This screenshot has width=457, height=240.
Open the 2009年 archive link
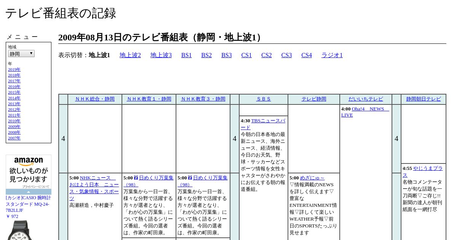(x=14, y=126)
